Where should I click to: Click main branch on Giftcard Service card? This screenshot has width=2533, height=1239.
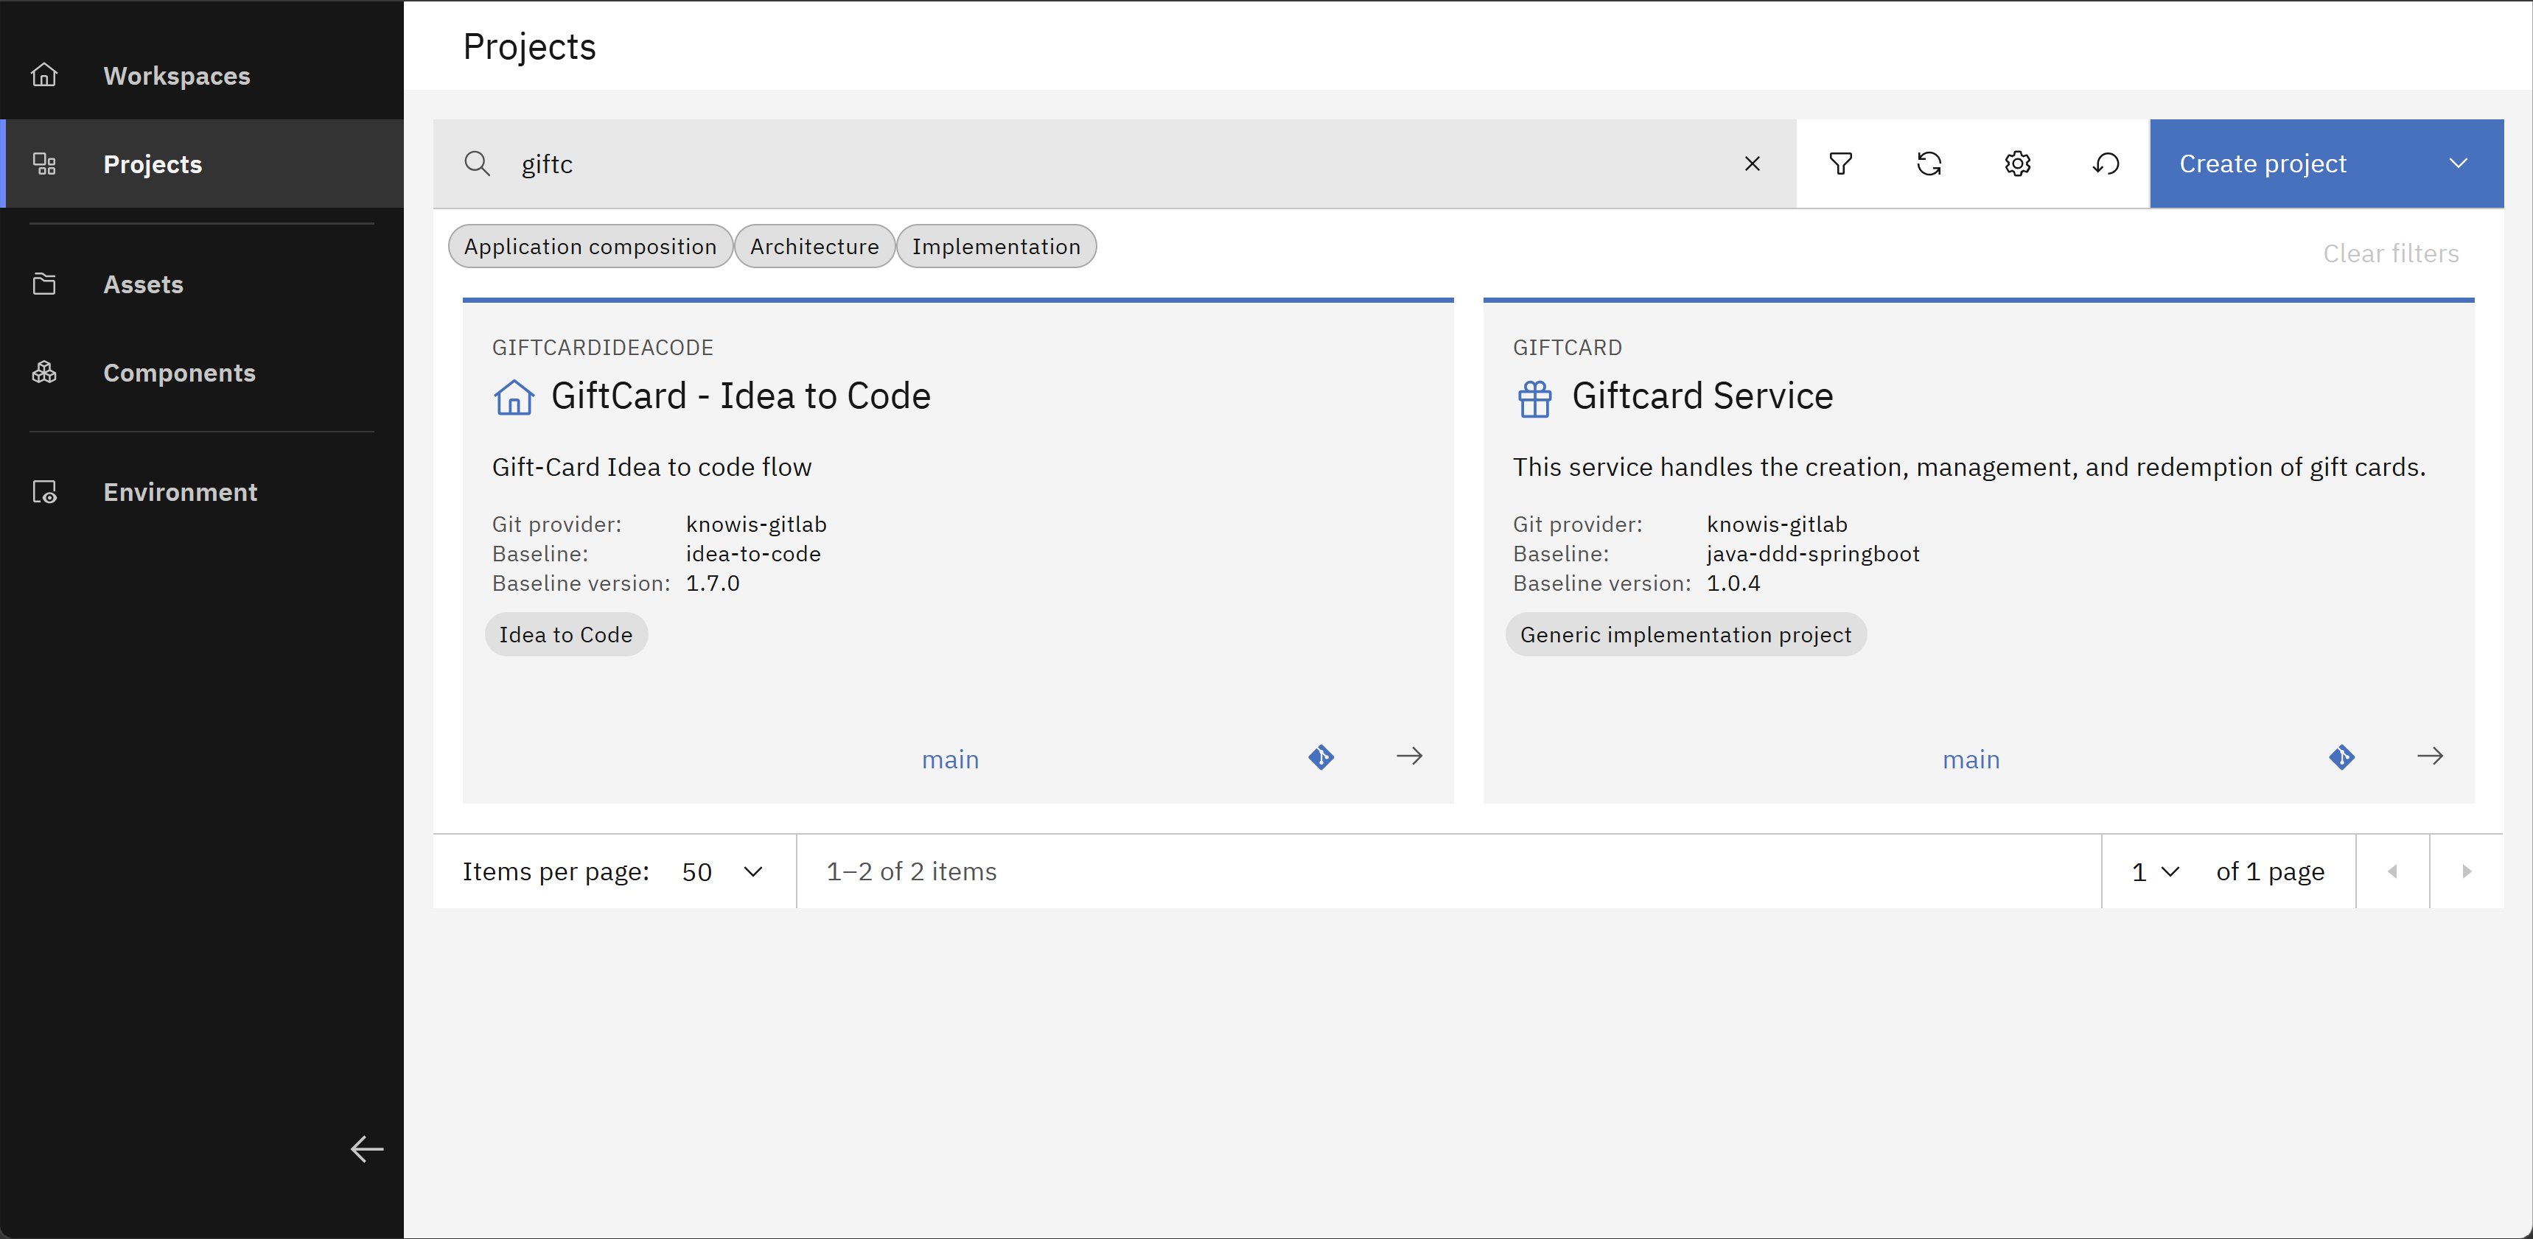point(1971,759)
